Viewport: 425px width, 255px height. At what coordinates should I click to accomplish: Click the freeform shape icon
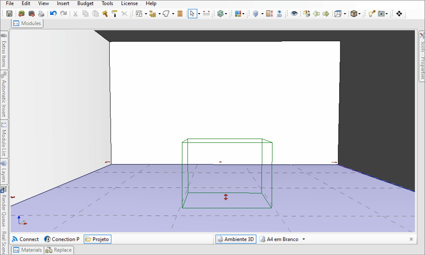pos(166,14)
